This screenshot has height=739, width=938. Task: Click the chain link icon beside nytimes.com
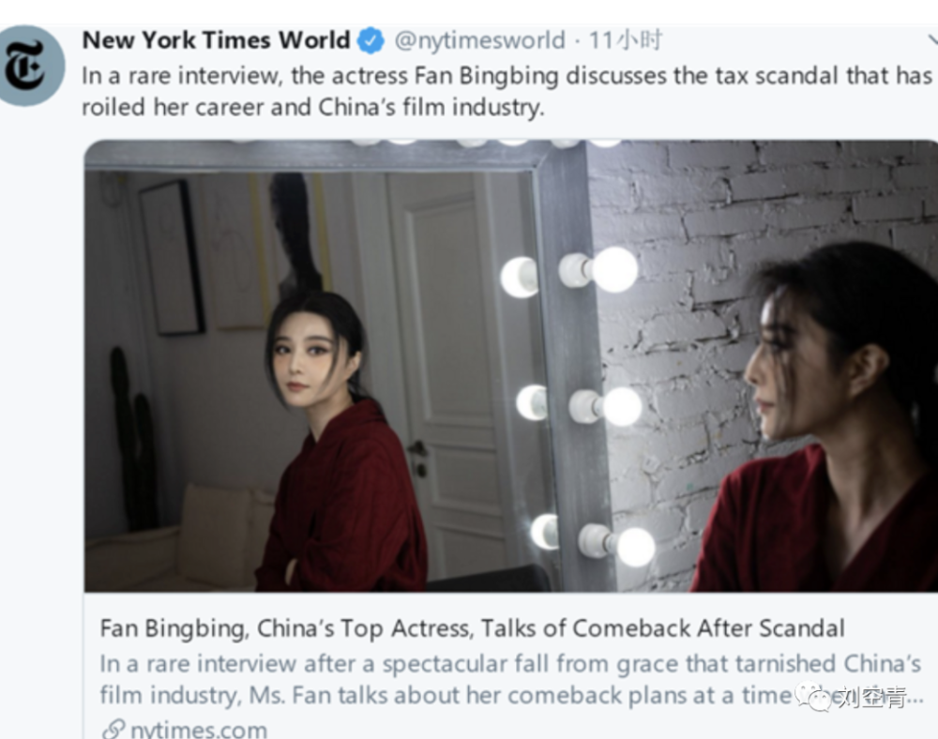113,730
